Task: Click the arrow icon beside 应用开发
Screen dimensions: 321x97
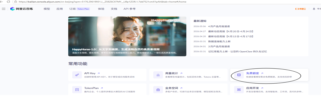Action: 262,88
